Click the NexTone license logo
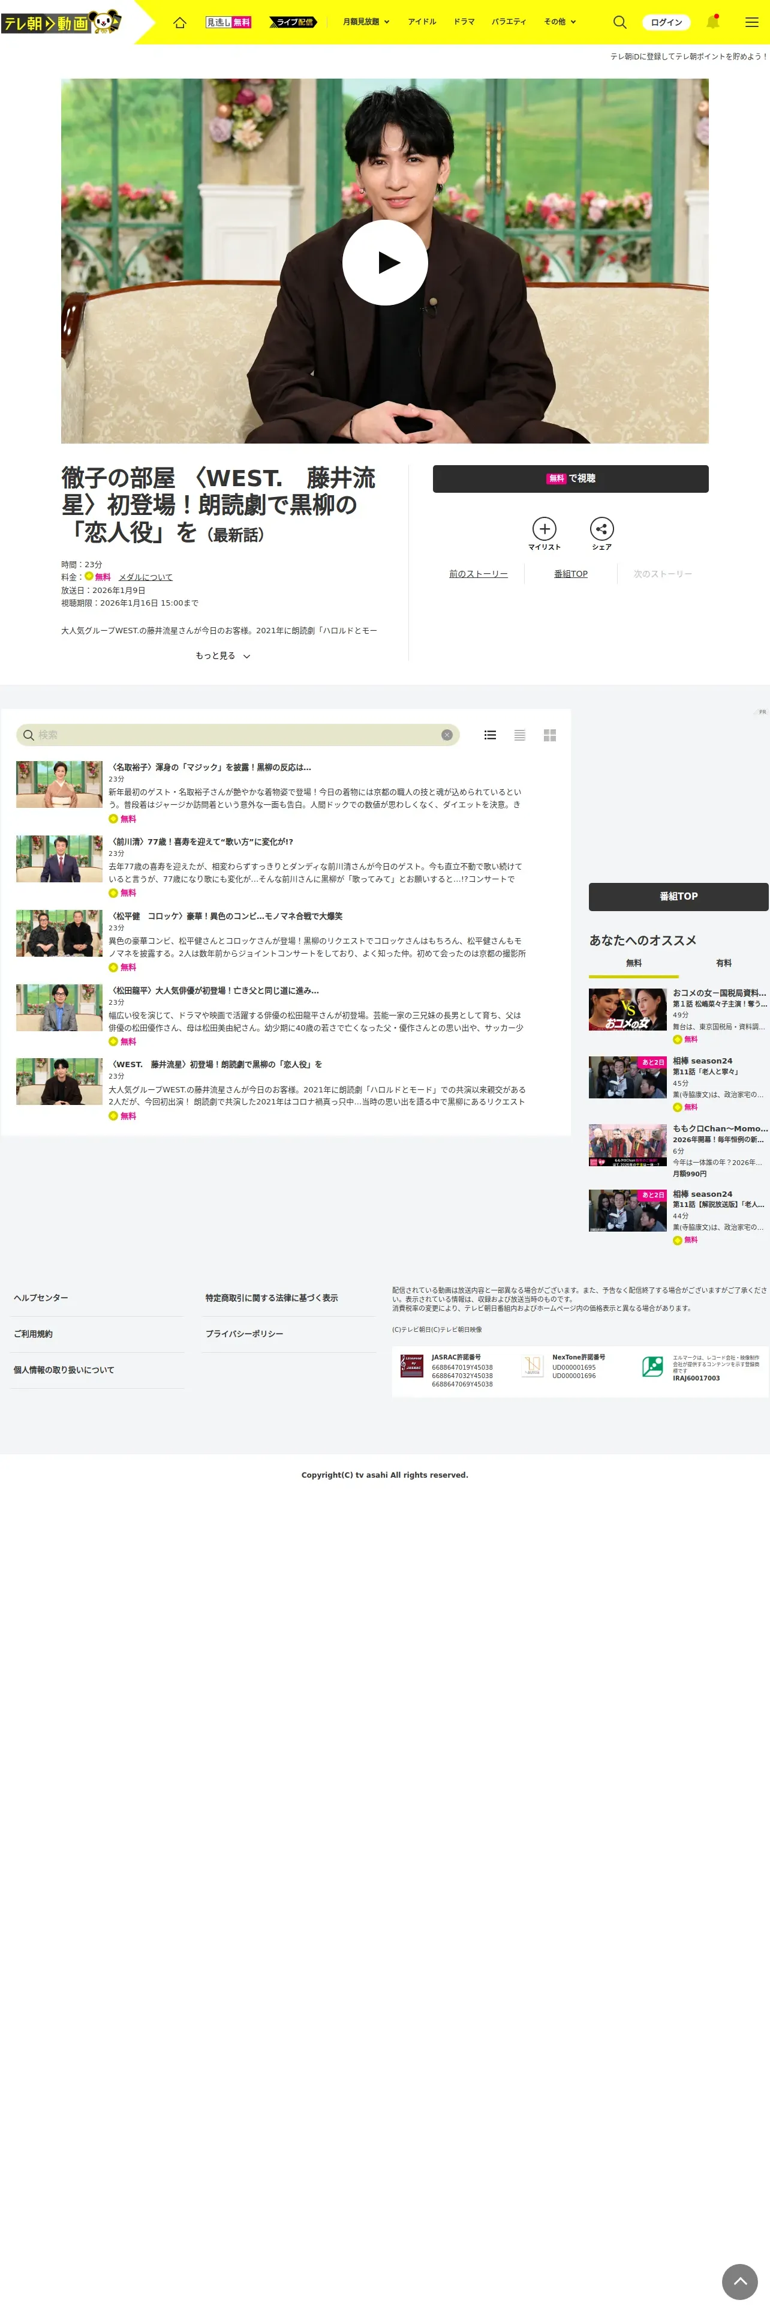770x2312 pixels. click(x=533, y=1366)
